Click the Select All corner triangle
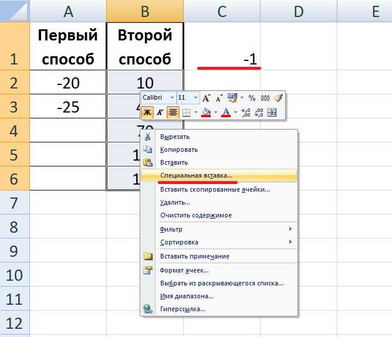This screenshot has width=392, height=337. [x=15, y=11]
